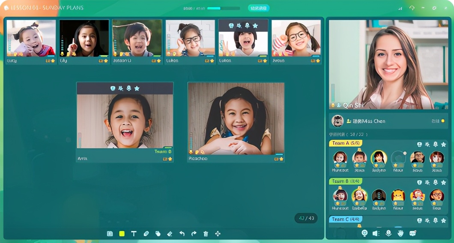Screen dimensions: 454x243
Task: Toggle the microphone icon in Team A header
Action: (x=435, y=145)
